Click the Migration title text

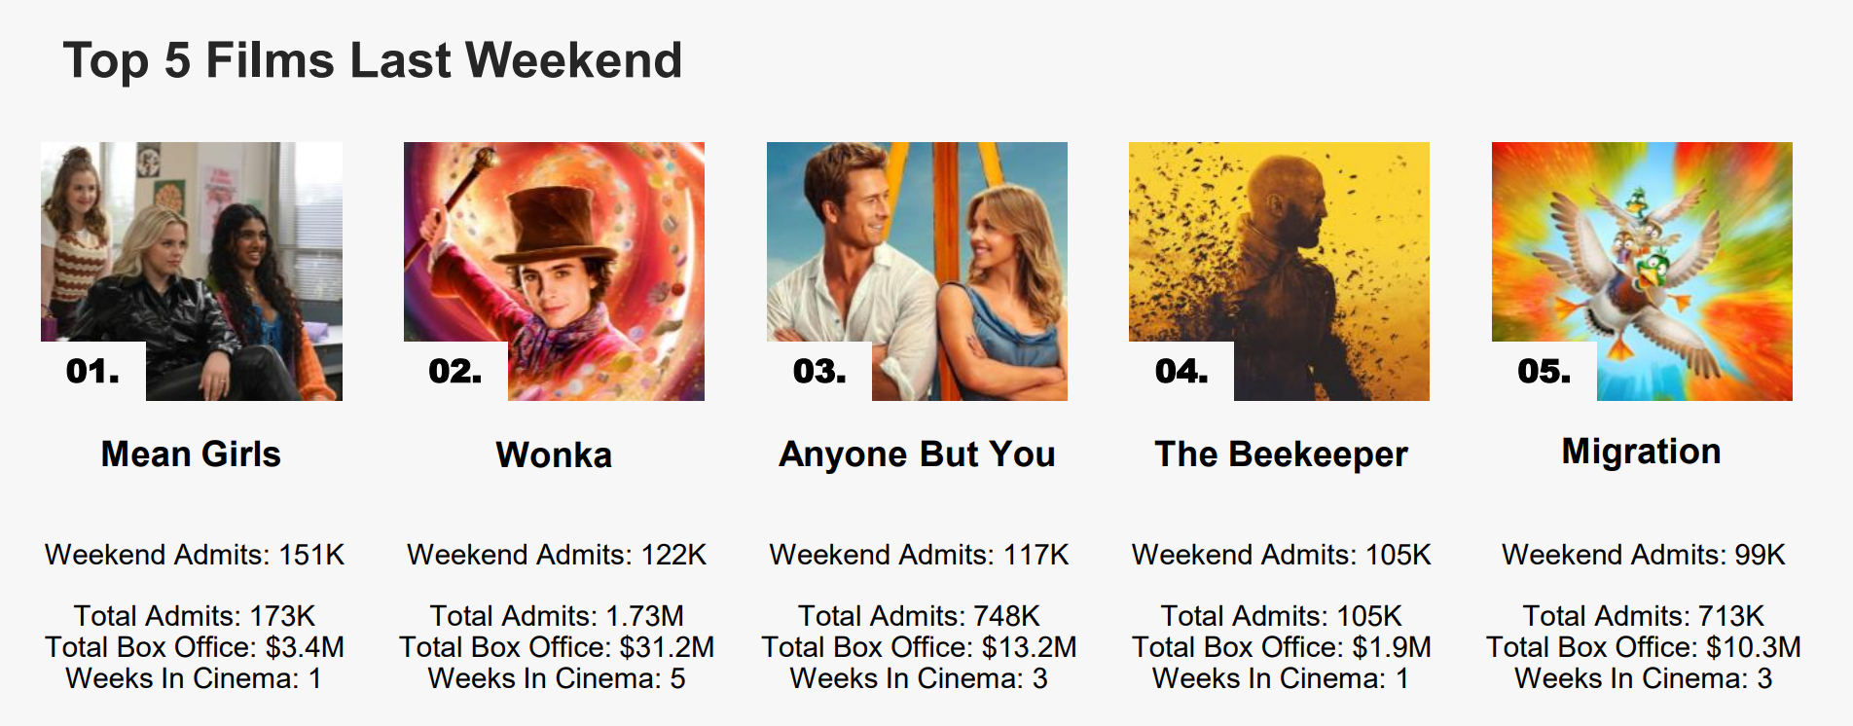click(x=1642, y=452)
